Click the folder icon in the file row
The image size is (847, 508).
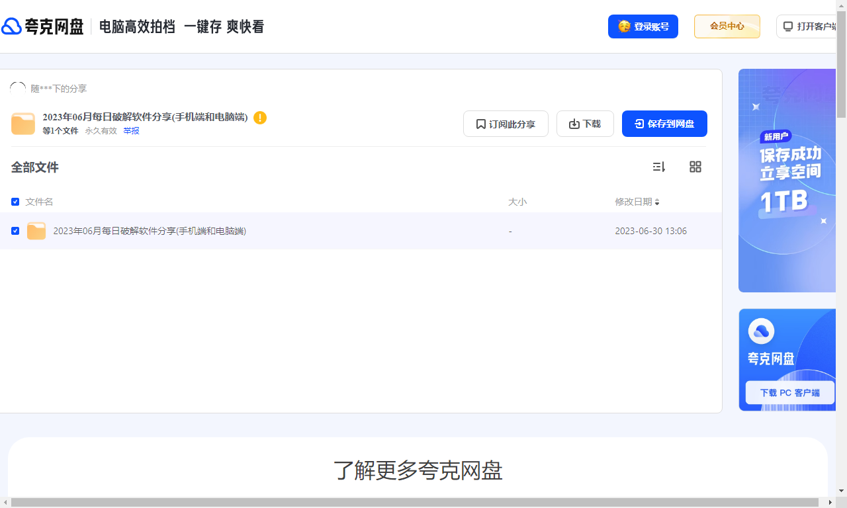(x=36, y=231)
